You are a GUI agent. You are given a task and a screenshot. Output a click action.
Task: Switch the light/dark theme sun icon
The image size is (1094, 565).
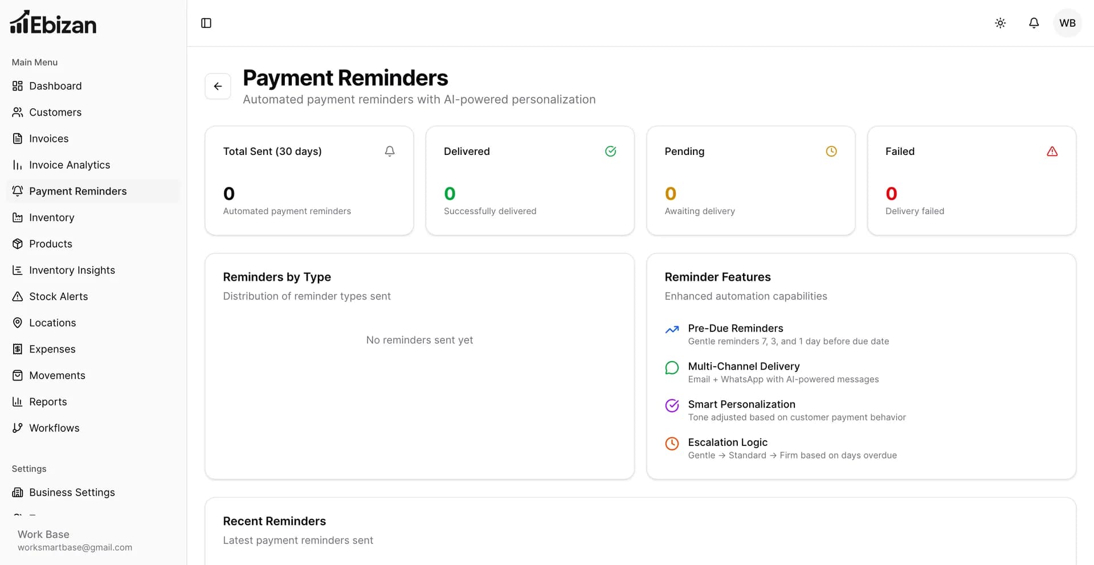[1000, 23]
